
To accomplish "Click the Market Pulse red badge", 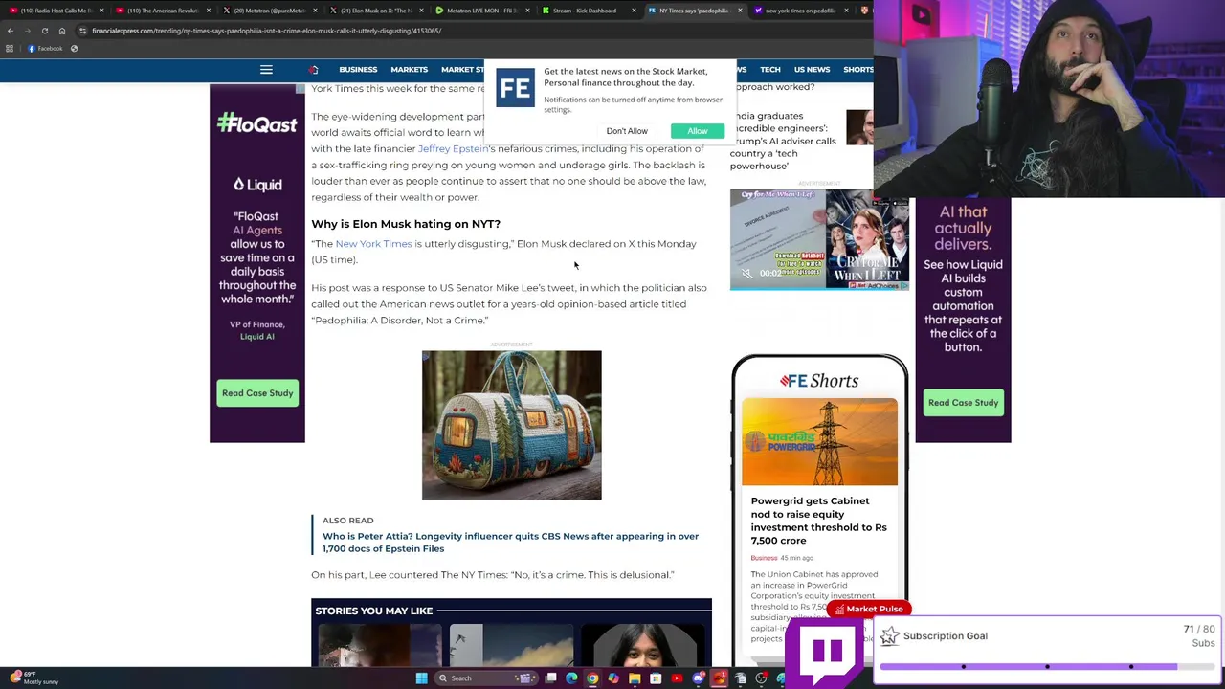I will pos(868,609).
